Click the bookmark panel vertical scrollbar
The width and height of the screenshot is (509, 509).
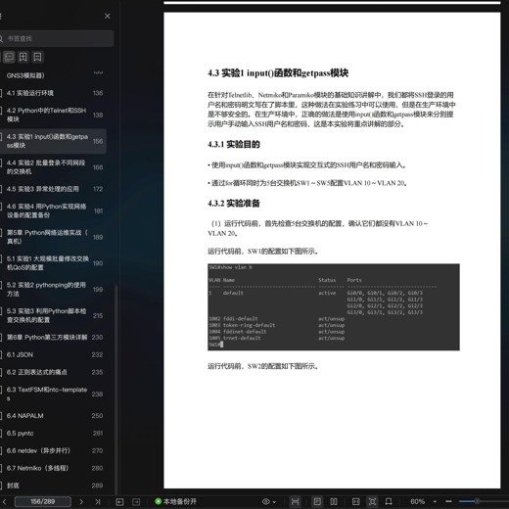[116, 390]
